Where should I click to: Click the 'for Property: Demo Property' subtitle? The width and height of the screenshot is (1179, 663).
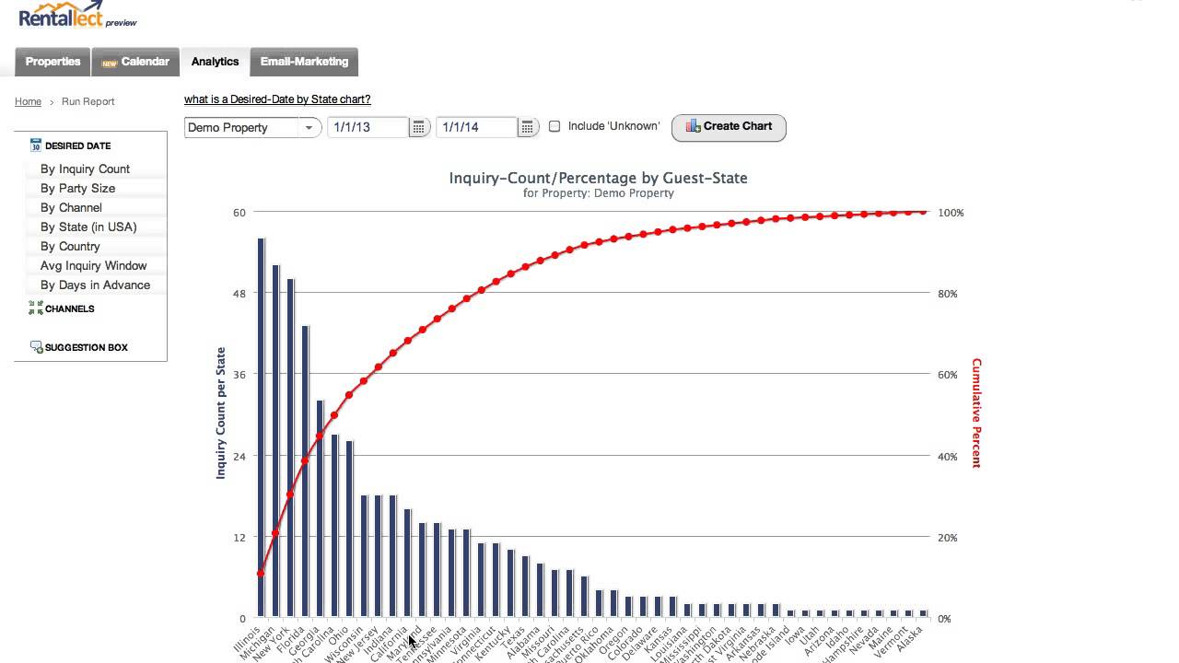(x=599, y=193)
